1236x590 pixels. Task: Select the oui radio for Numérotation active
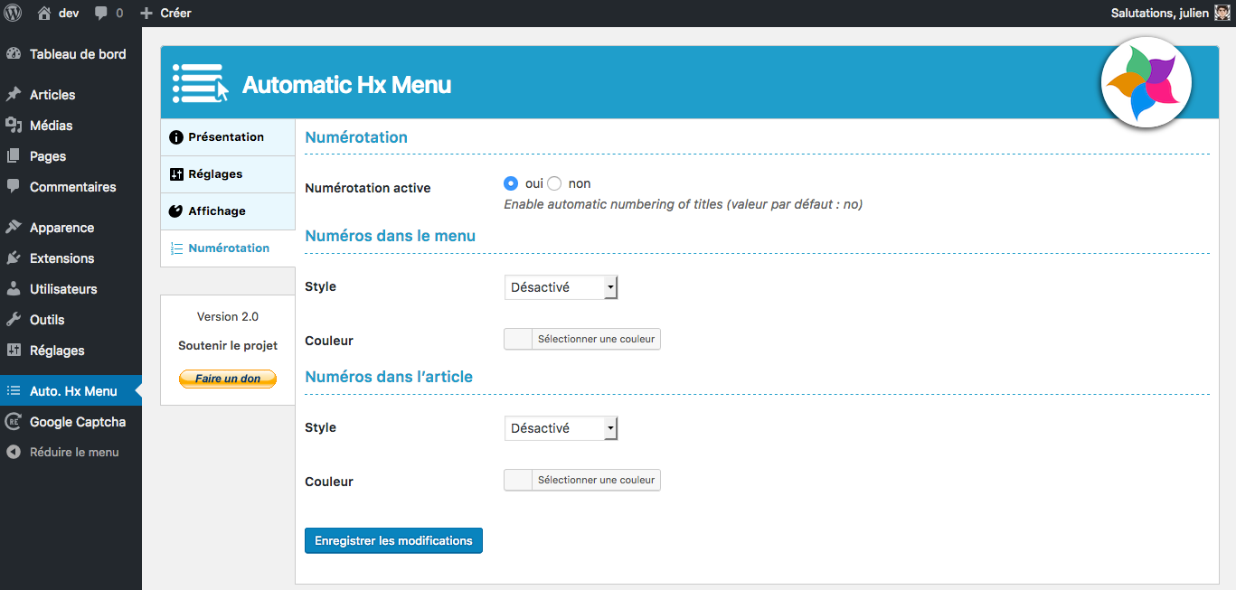click(511, 183)
